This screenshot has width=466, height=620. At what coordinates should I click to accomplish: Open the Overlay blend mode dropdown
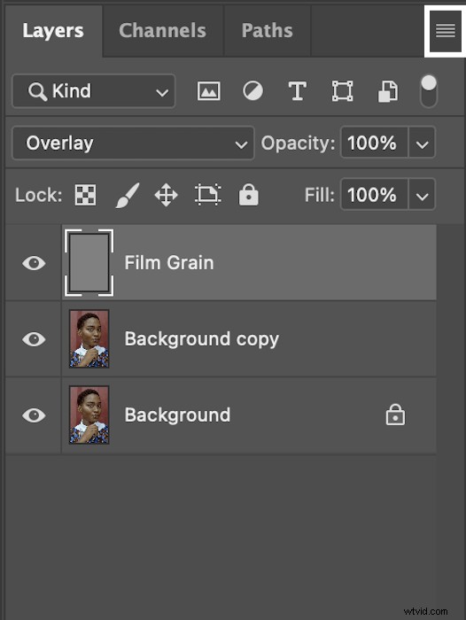(x=133, y=143)
